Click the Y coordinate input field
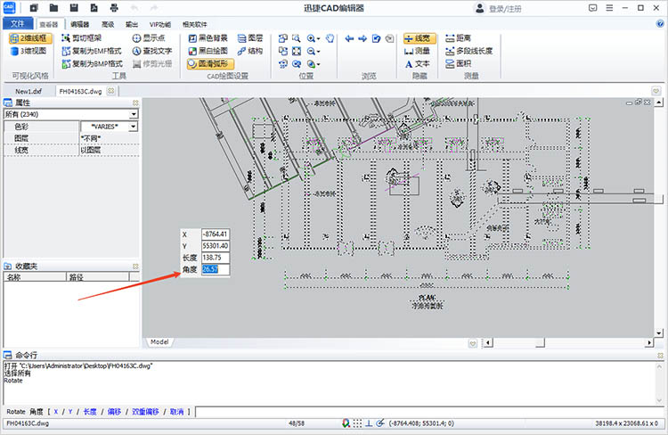This screenshot has width=668, height=435. coord(216,246)
